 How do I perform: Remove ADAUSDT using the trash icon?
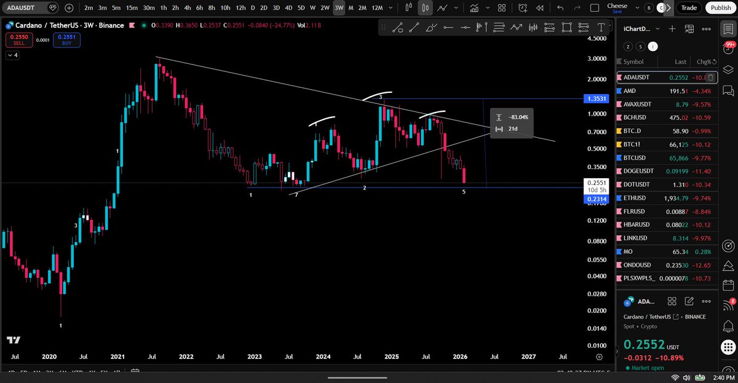(x=710, y=77)
